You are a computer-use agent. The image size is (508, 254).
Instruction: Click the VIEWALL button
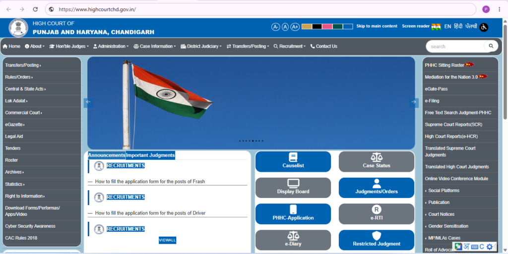[167, 240]
